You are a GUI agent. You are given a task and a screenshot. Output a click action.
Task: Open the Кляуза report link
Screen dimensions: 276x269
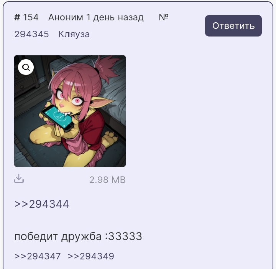(74, 34)
